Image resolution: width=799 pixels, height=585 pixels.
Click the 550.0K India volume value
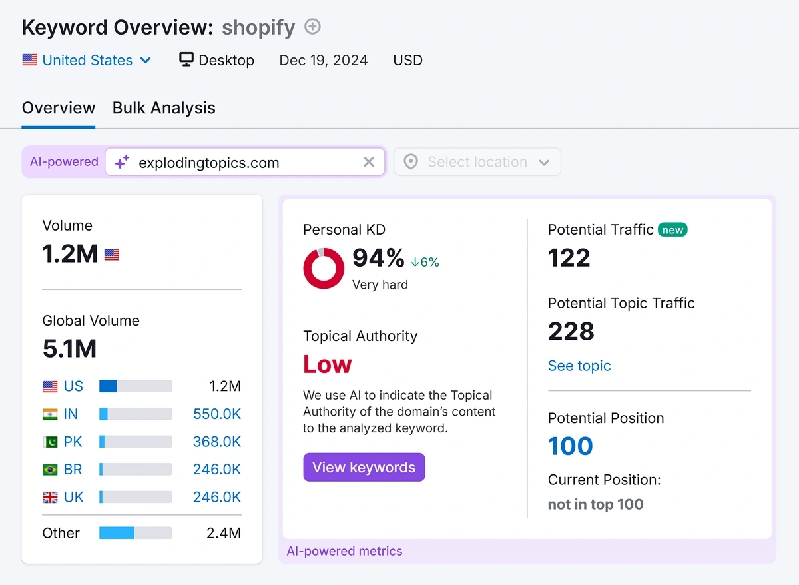pos(217,414)
